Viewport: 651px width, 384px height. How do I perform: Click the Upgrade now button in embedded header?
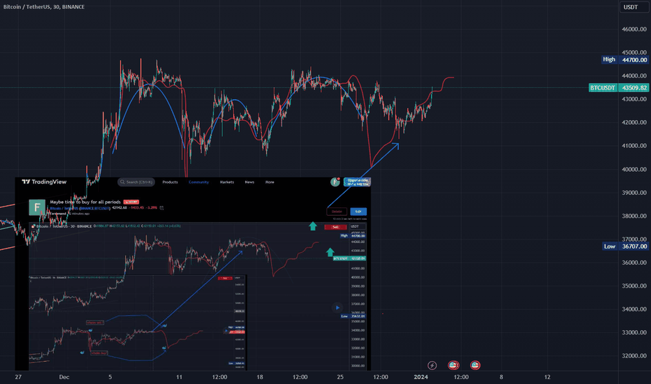(x=358, y=182)
